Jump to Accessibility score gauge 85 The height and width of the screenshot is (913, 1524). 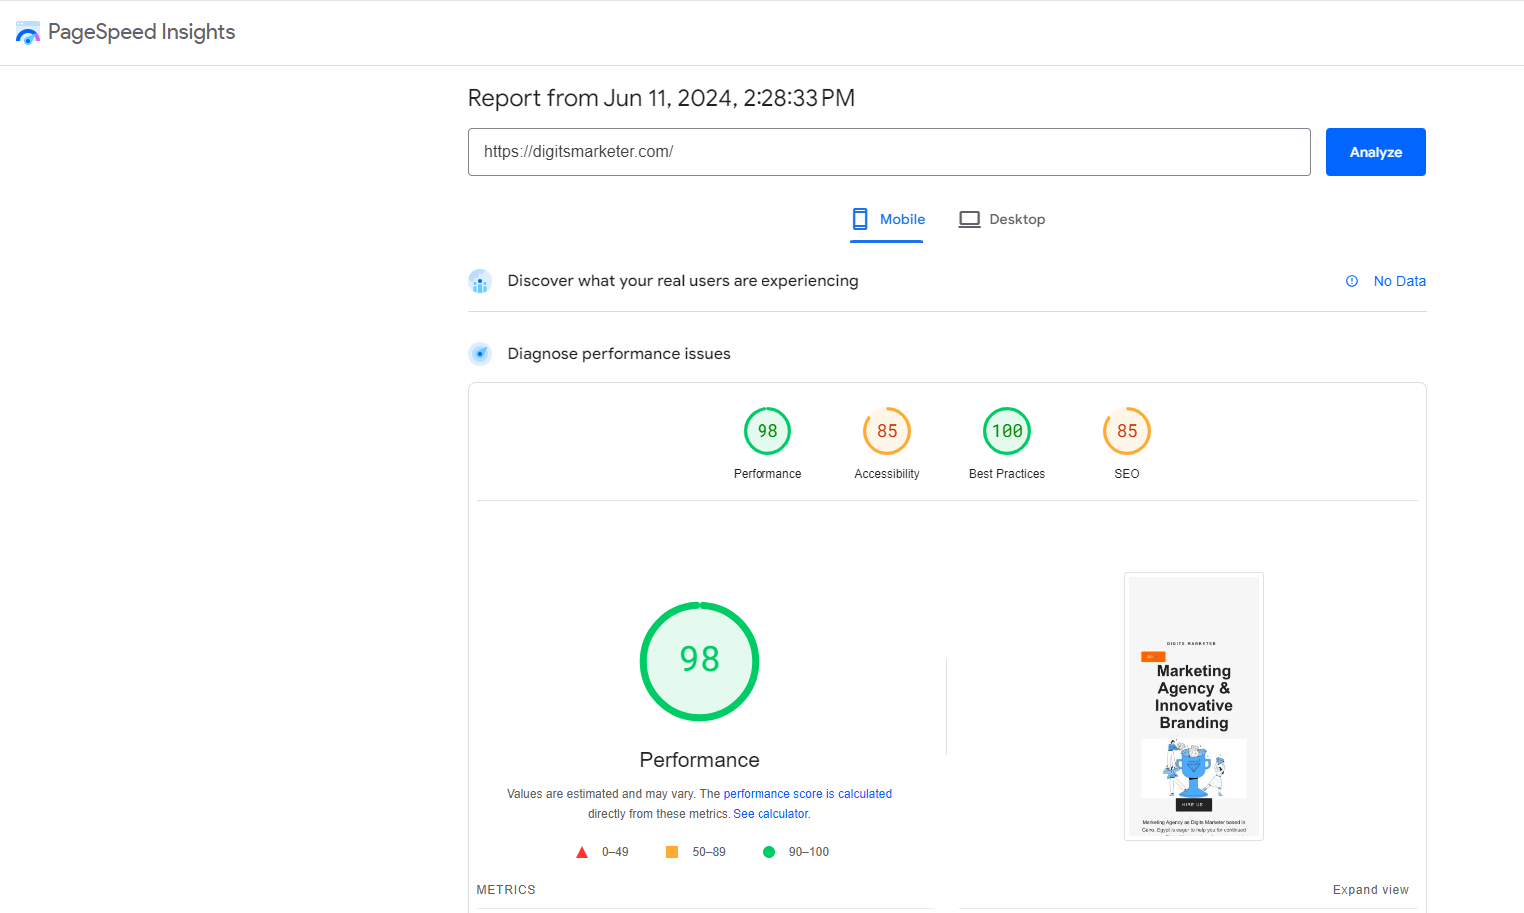(x=887, y=432)
